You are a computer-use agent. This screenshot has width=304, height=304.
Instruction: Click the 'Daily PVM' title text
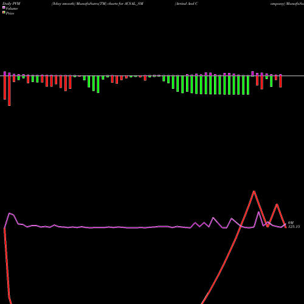[x=12, y=4]
